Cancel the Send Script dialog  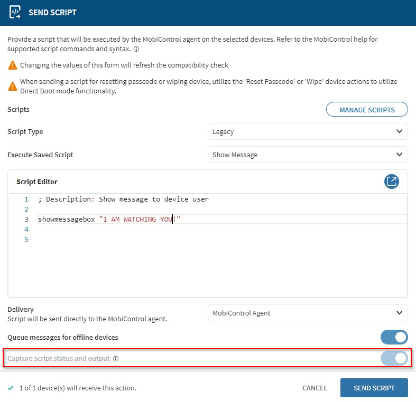click(x=315, y=388)
